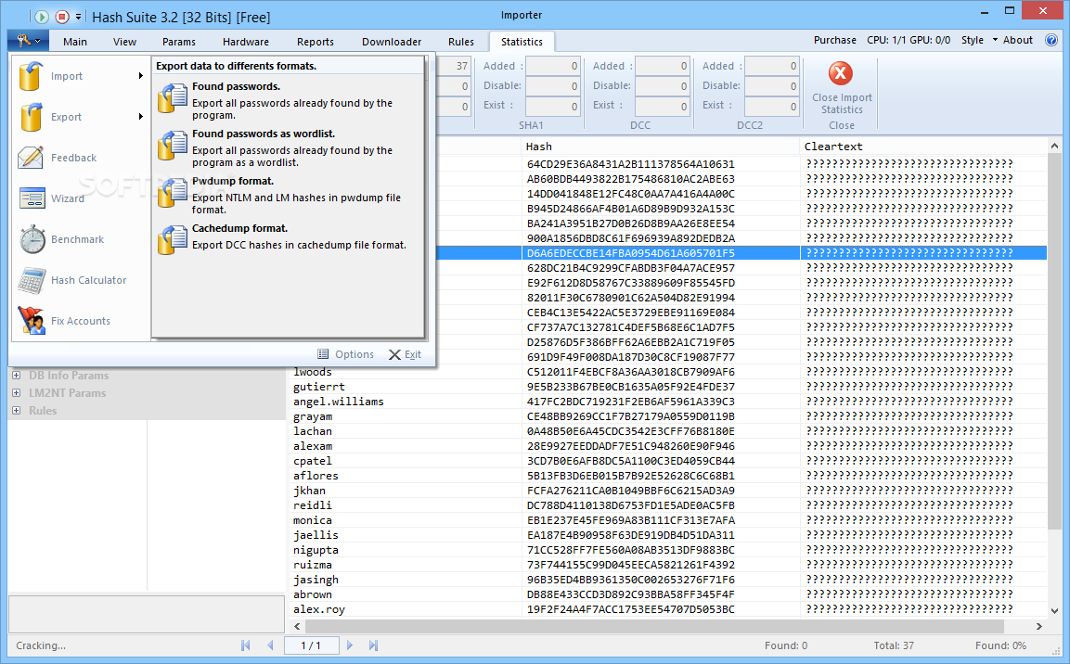1070x664 pixels.
Task: Click horizontal scrollbar left arrow
Action: click(x=297, y=626)
